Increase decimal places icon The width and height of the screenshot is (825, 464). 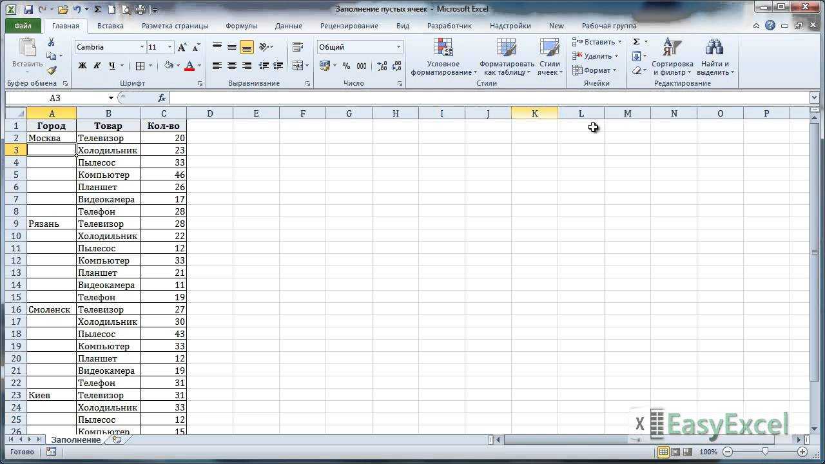pyautogui.click(x=382, y=66)
